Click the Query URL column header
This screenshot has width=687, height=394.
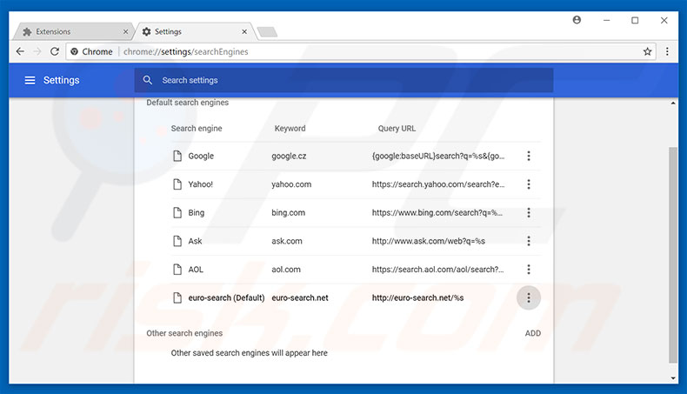pyautogui.click(x=397, y=129)
